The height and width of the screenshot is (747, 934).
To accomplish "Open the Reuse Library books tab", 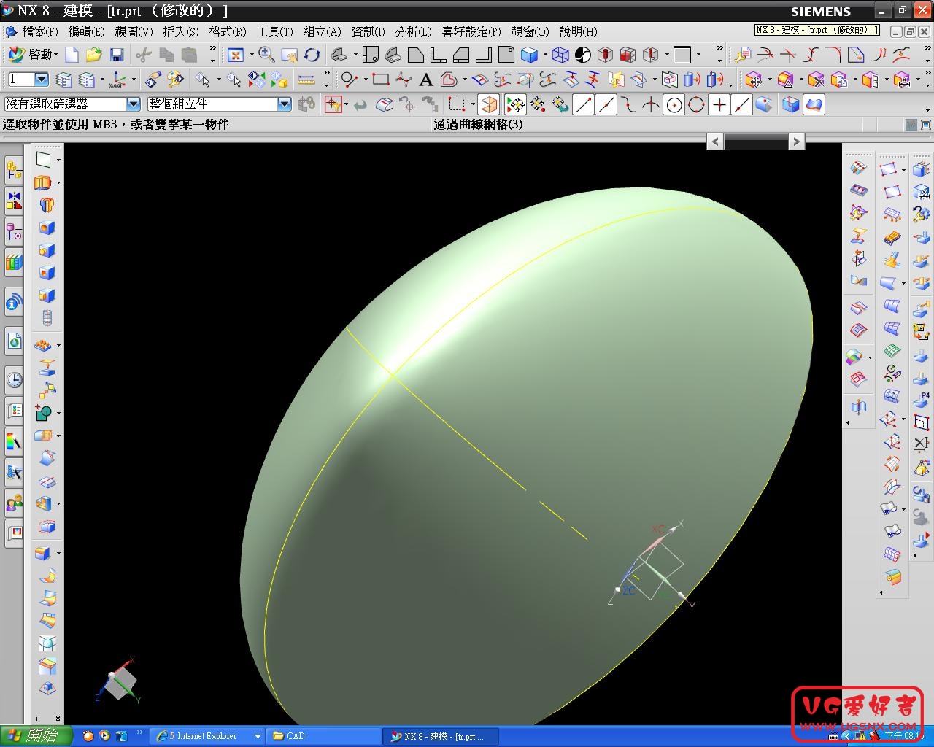I will click(14, 261).
